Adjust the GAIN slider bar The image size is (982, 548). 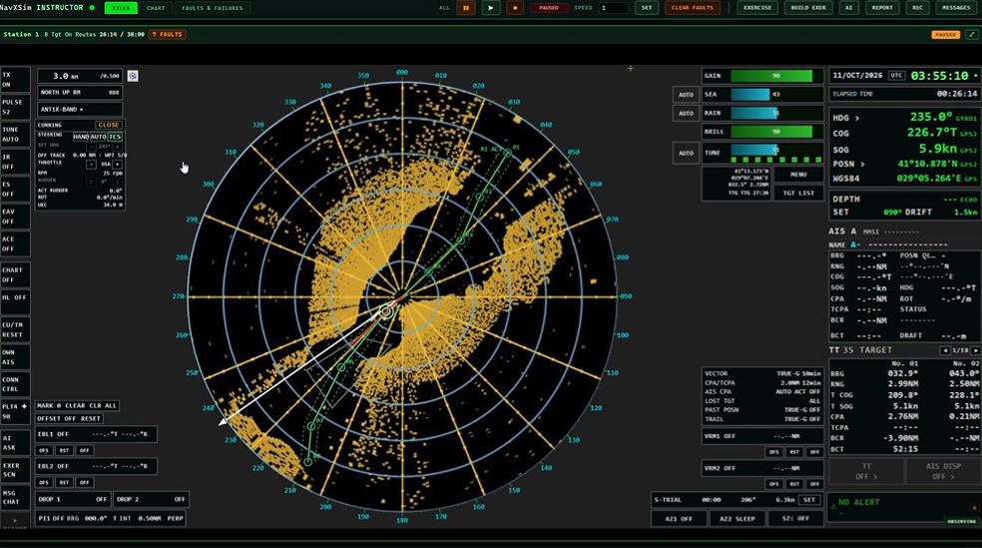pos(775,76)
